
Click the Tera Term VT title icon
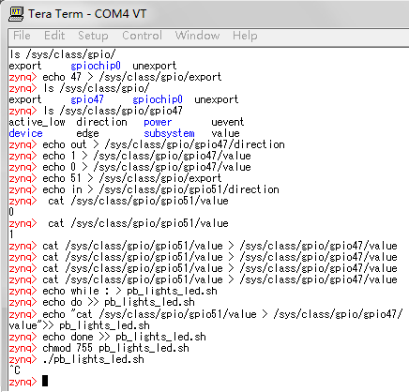(16, 14)
